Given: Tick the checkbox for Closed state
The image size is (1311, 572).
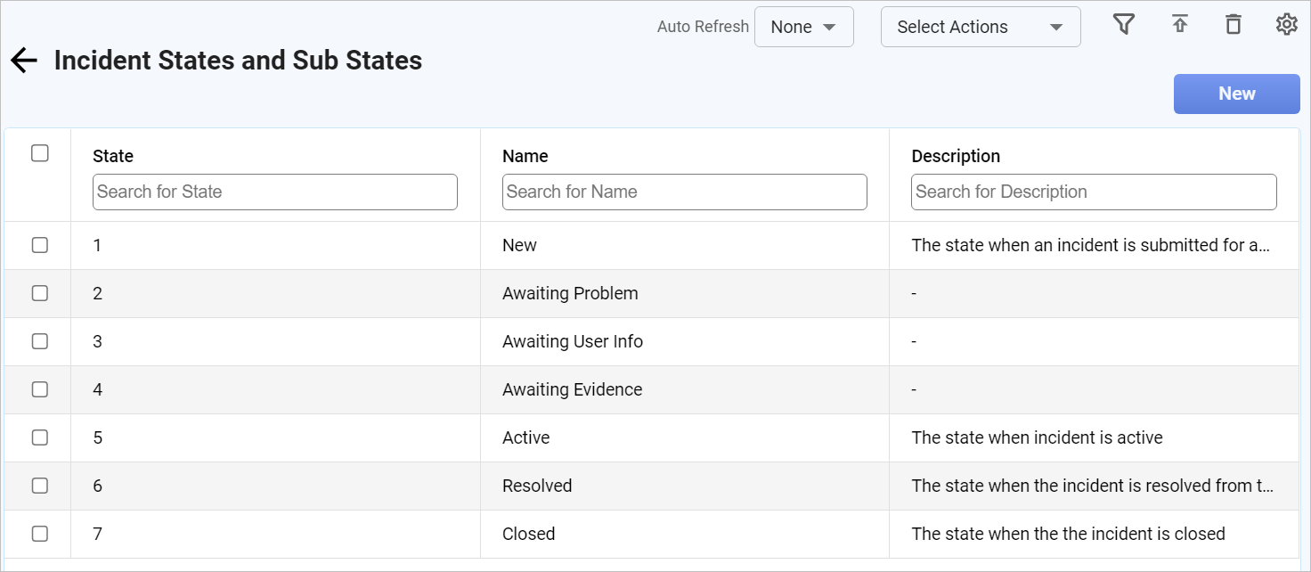Looking at the screenshot, I should [40, 534].
